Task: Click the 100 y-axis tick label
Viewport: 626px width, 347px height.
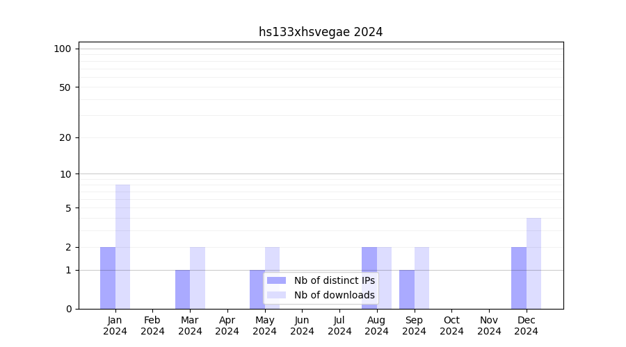Action: point(63,49)
